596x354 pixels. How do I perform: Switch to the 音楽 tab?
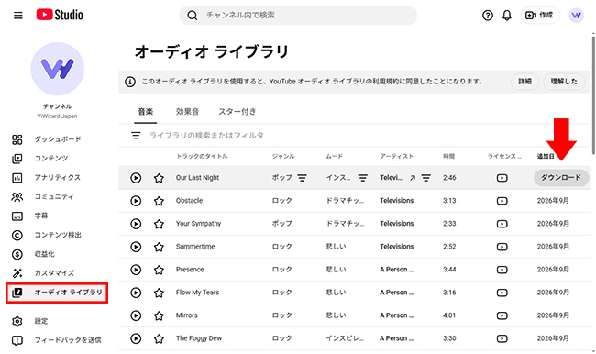tap(145, 112)
